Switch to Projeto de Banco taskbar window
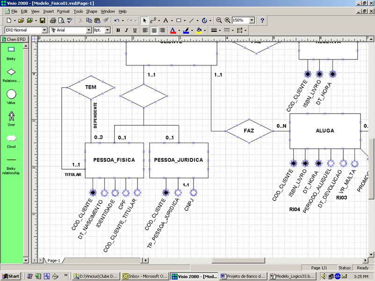The height and width of the screenshot is (281, 375). (x=243, y=276)
